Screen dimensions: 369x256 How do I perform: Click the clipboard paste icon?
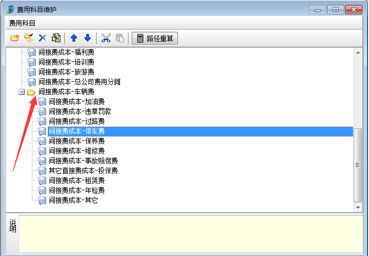pos(120,38)
